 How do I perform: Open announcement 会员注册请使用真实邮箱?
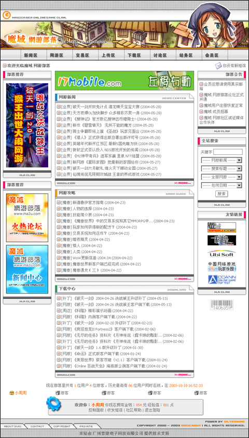(222, 86)
